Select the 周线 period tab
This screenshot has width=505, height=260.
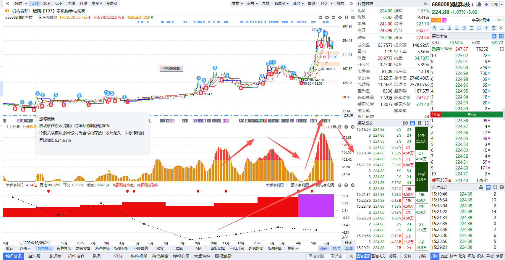click(x=71, y=4)
